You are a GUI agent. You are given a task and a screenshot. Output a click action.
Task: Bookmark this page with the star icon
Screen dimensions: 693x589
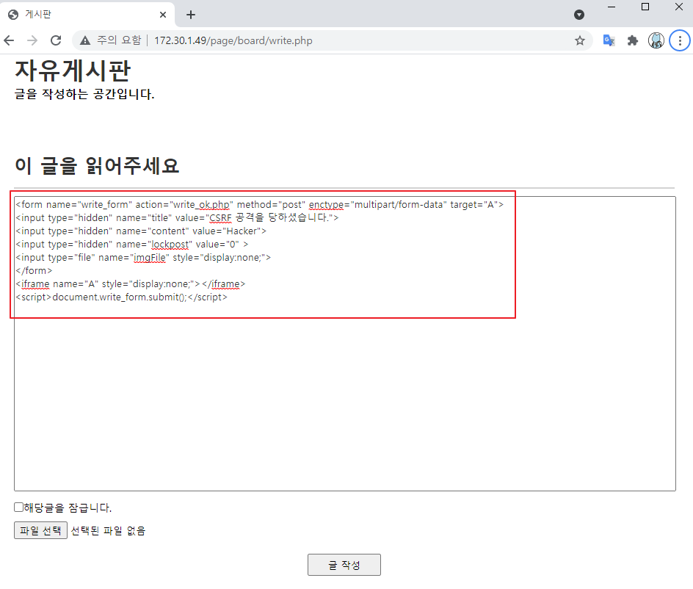[580, 40]
